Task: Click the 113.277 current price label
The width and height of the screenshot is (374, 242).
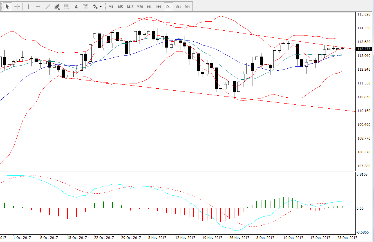Action: (363, 49)
